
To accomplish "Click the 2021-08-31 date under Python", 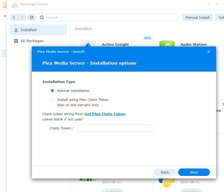I will 190,182.
